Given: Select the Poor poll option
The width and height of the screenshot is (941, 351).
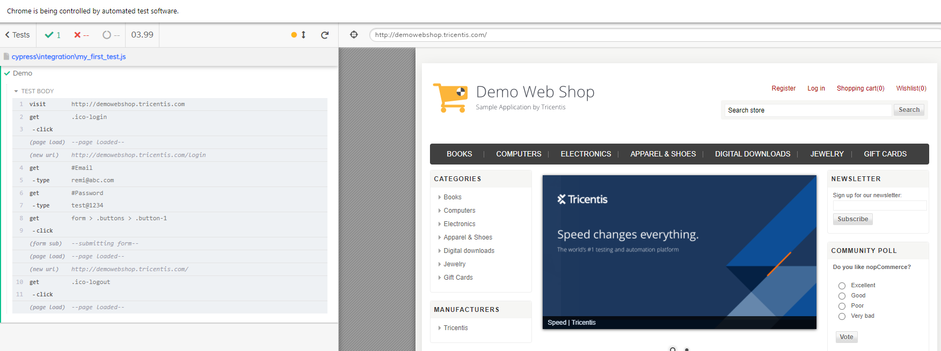Looking at the screenshot, I should pyautogui.click(x=842, y=306).
